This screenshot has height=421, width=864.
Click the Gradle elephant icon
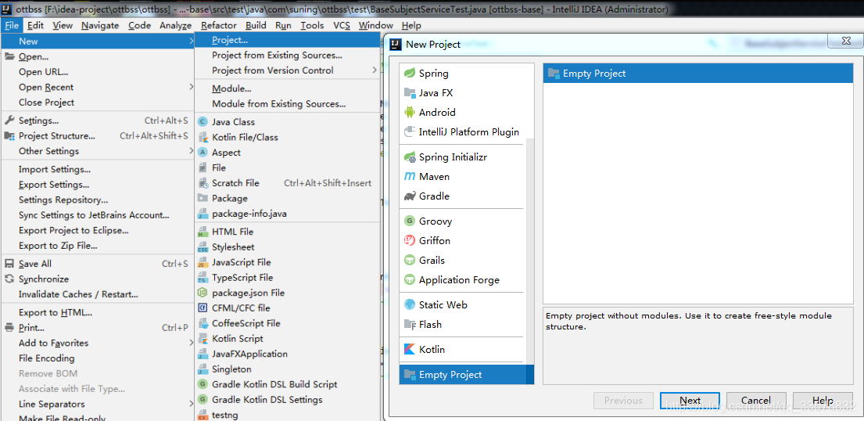[410, 196]
